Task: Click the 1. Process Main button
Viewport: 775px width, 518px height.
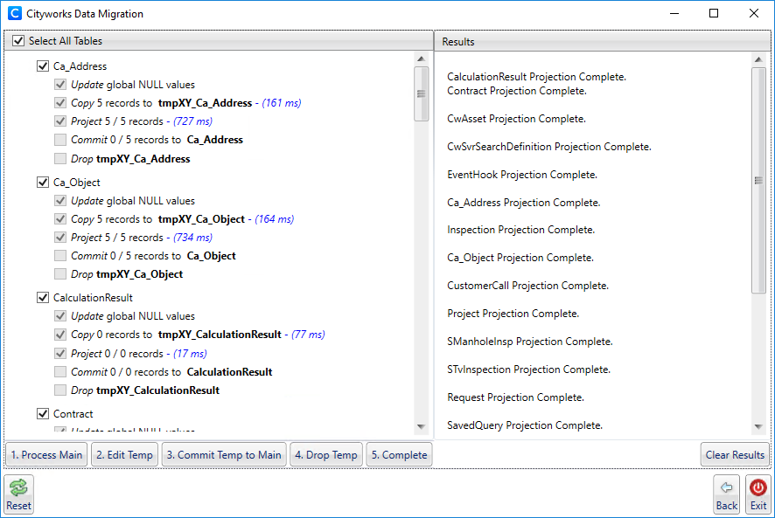Action: coord(47,455)
